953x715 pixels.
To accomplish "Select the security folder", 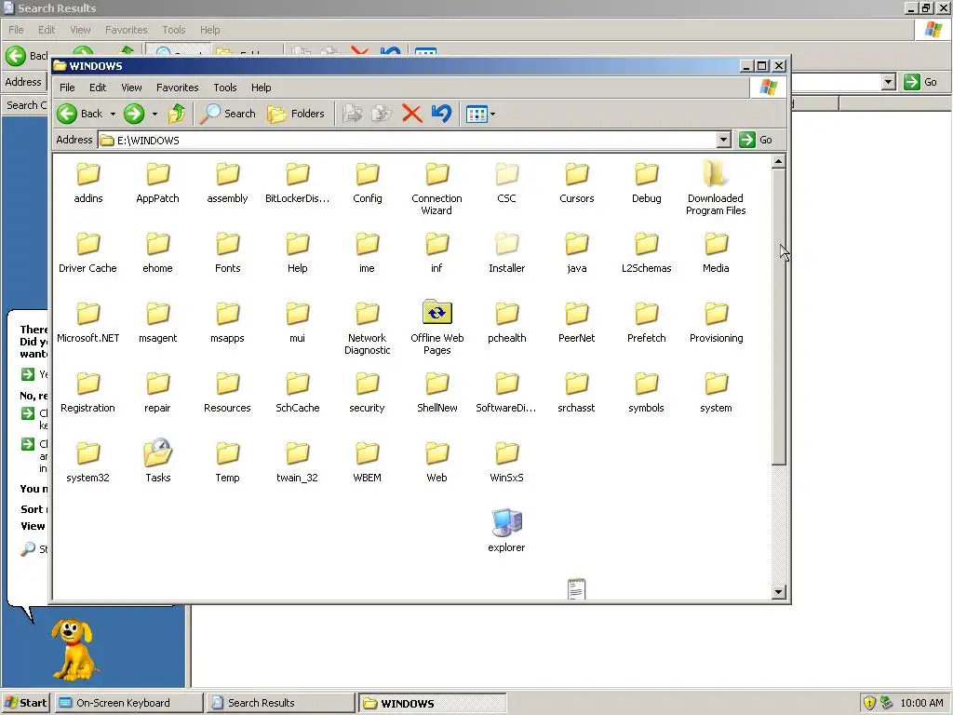I will (367, 392).
